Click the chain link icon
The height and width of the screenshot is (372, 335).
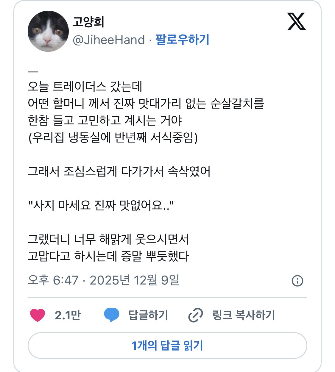[196, 315]
